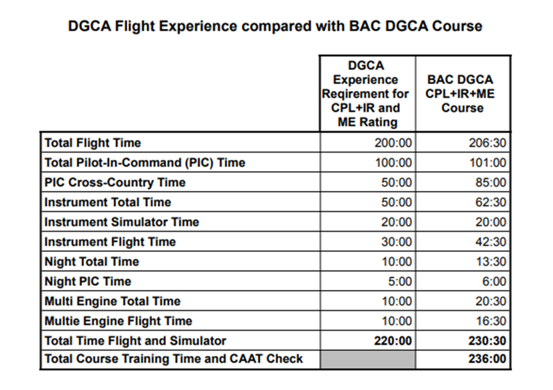
Task: Select the Multi Engine Total Time label
Action: pyautogui.click(x=113, y=301)
